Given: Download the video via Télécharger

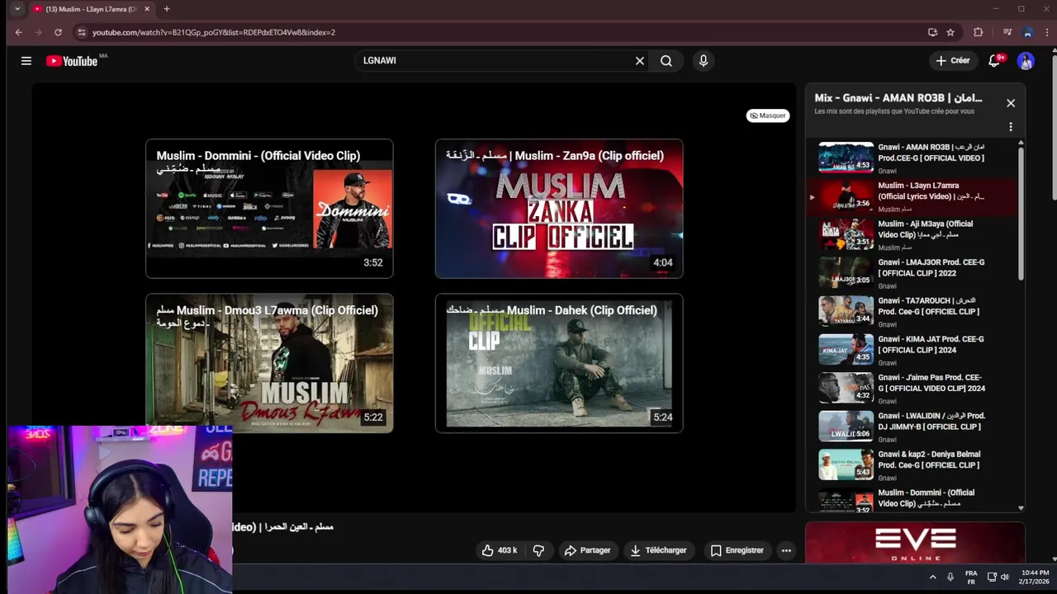Looking at the screenshot, I should [x=658, y=550].
